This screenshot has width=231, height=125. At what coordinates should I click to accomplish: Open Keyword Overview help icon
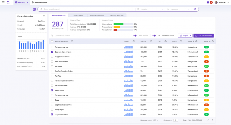(x=44, y=16)
